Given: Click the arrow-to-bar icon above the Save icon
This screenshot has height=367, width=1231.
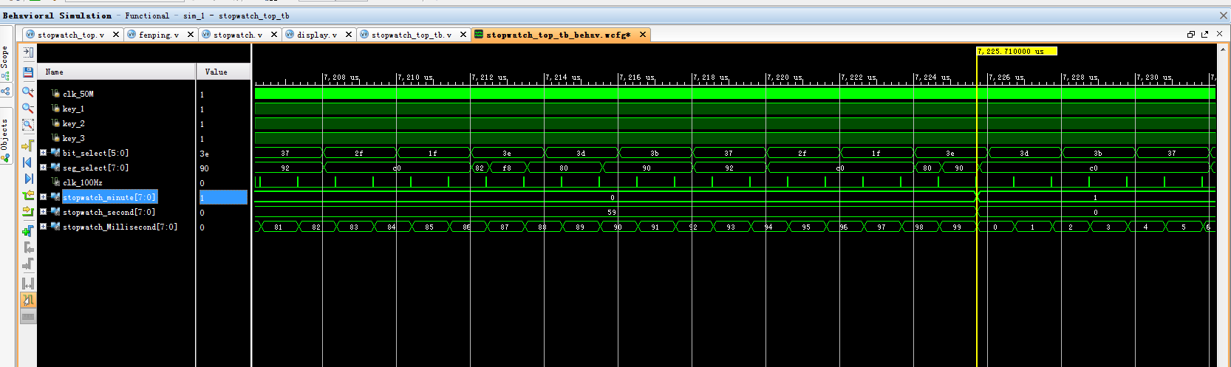Looking at the screenshot, I should pos(28,52).
